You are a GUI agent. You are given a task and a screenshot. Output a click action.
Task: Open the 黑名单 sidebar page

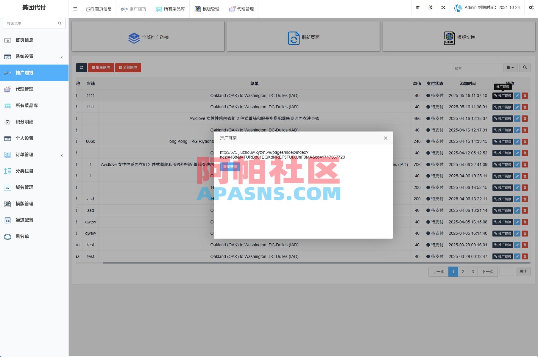(22, 236)
